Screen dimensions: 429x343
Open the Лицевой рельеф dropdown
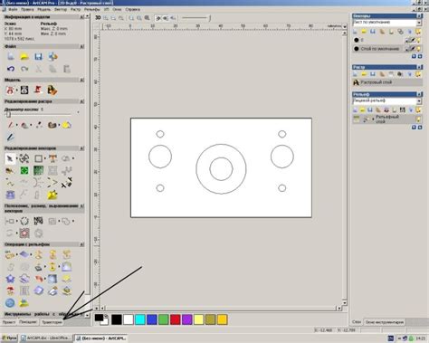click(x=419, y=100)
